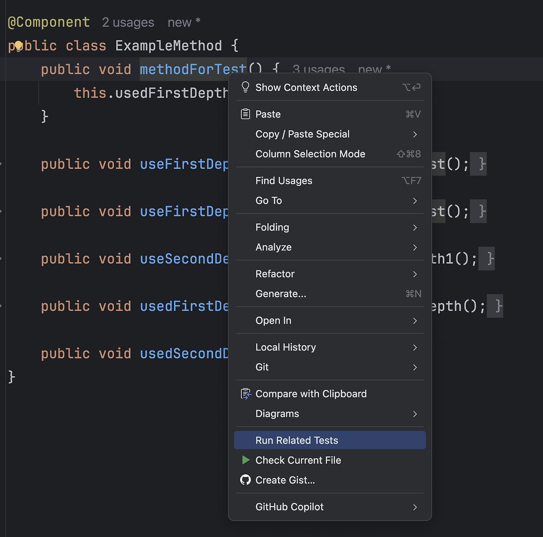This screenshot has height=537, width=543.
Task: Click the Show Context Actions lightbulb entry
Action: click(x=330, y=87)
